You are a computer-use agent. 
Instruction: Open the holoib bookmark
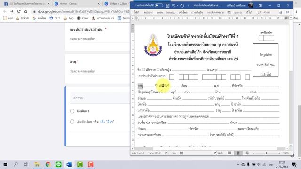(x=23, y=18)
